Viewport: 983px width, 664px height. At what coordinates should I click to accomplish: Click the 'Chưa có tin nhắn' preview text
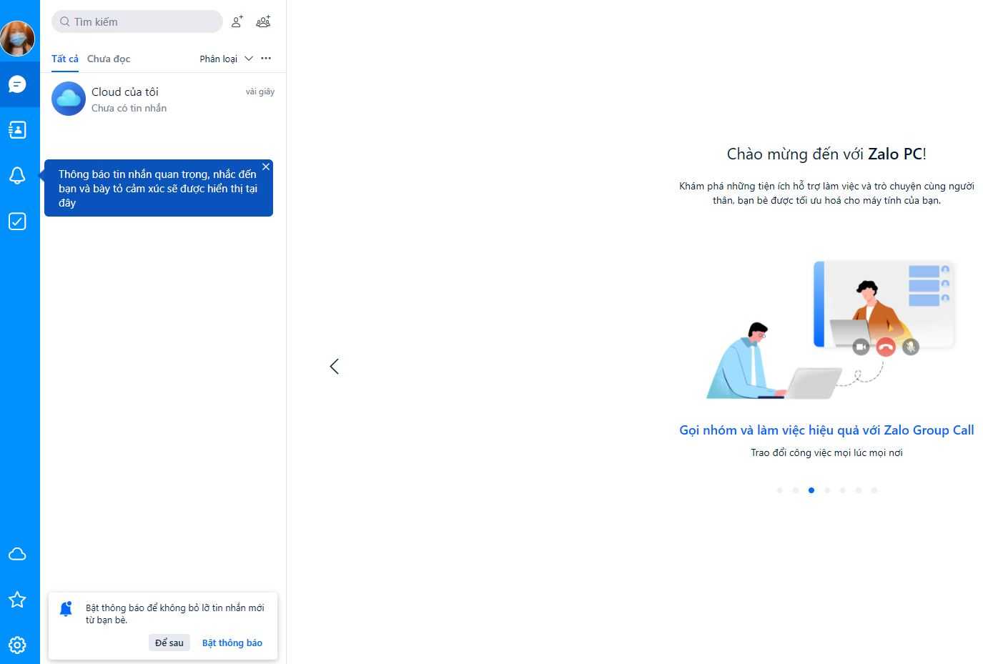(x=129, y=108)
